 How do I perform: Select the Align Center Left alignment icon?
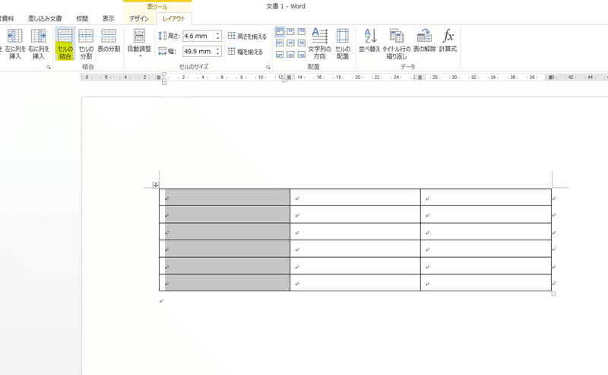tap(280, 43)
